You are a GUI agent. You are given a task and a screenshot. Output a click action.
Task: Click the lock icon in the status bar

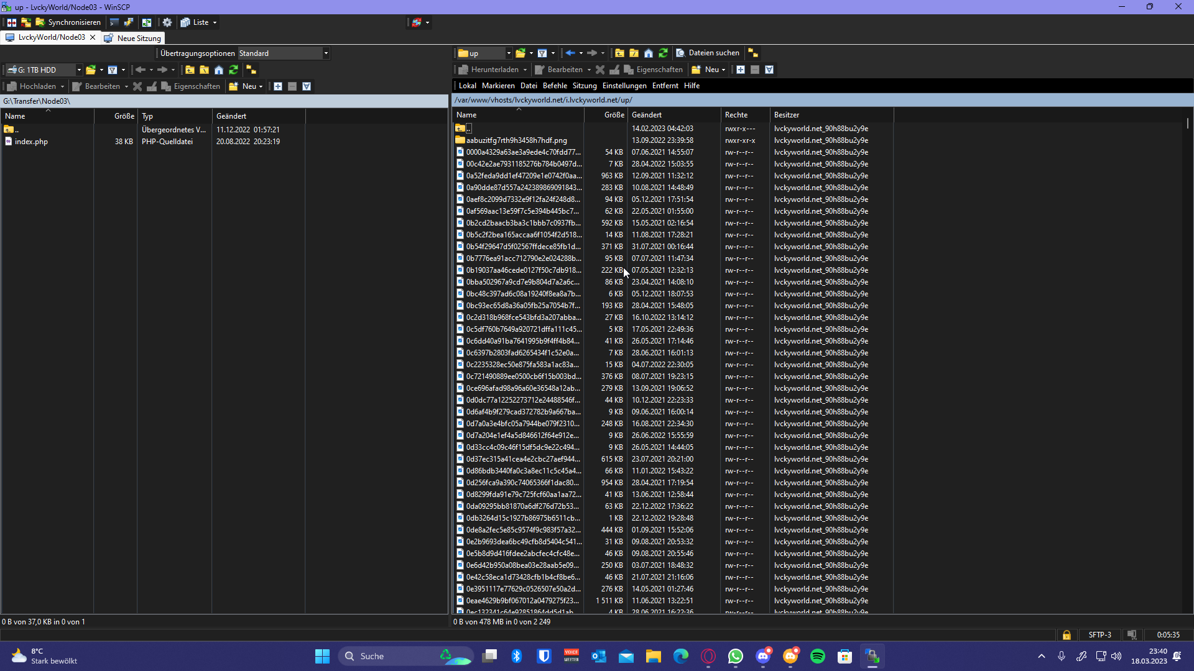[1067, 635]
